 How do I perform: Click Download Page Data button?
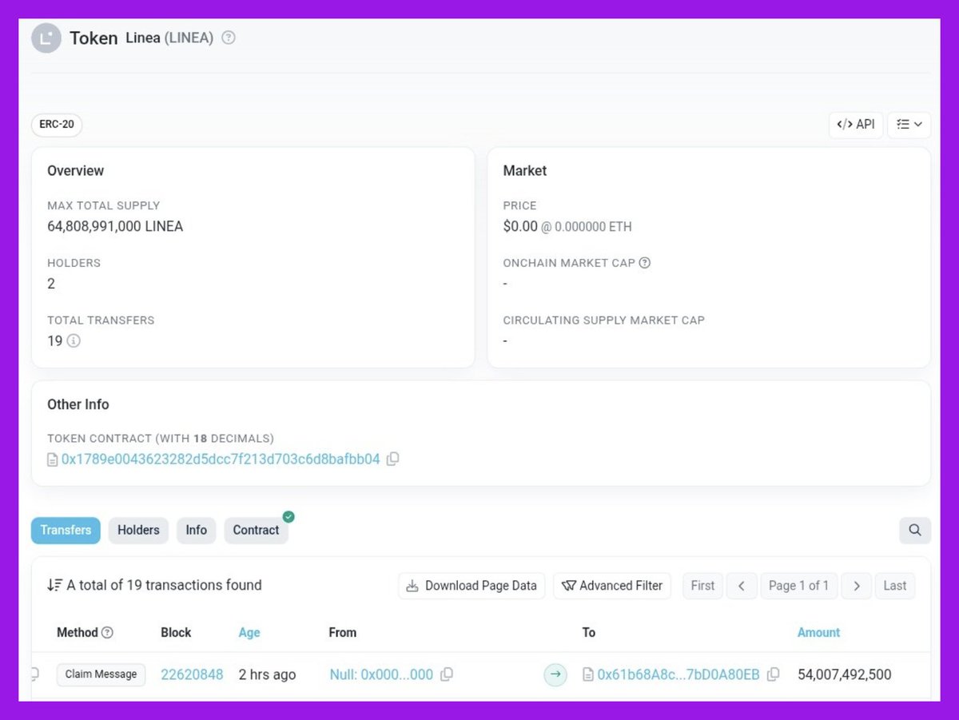[x=472, y=586]
